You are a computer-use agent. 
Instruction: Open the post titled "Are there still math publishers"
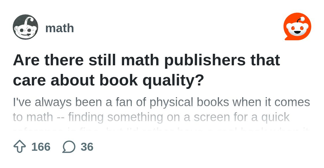point(146,60)
